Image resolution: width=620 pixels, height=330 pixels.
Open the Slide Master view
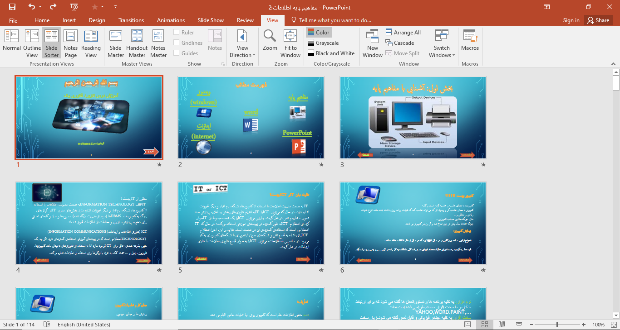pos(116,43)
